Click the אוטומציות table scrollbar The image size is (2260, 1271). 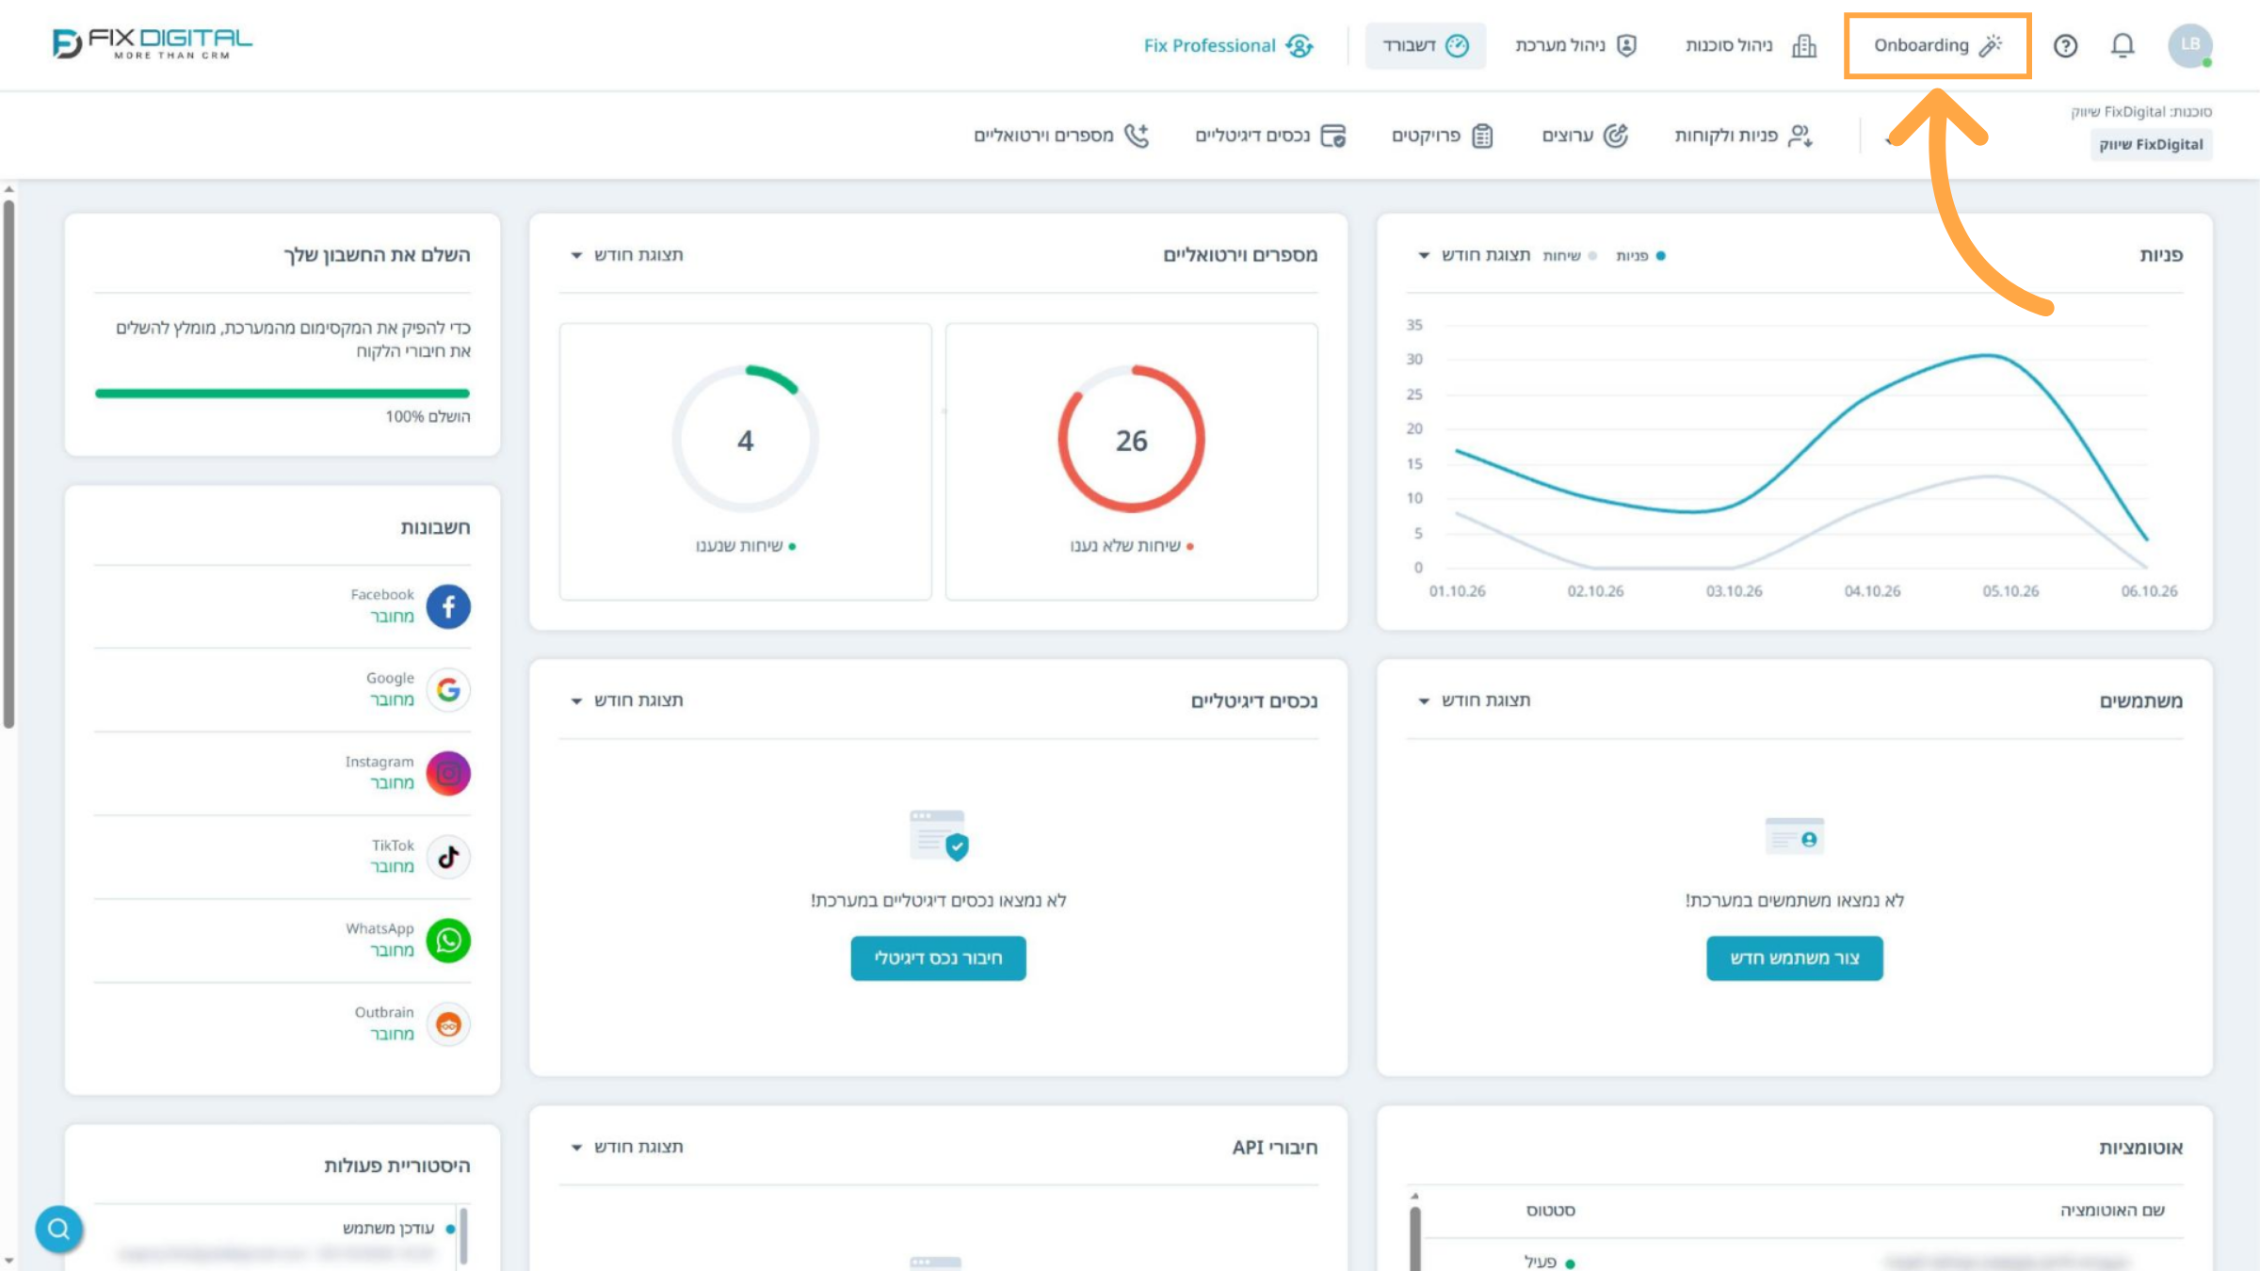click(1414, 1237)
